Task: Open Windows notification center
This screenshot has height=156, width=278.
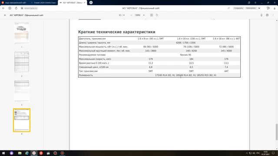Action: pyautogui.click(x=273, y=153)
